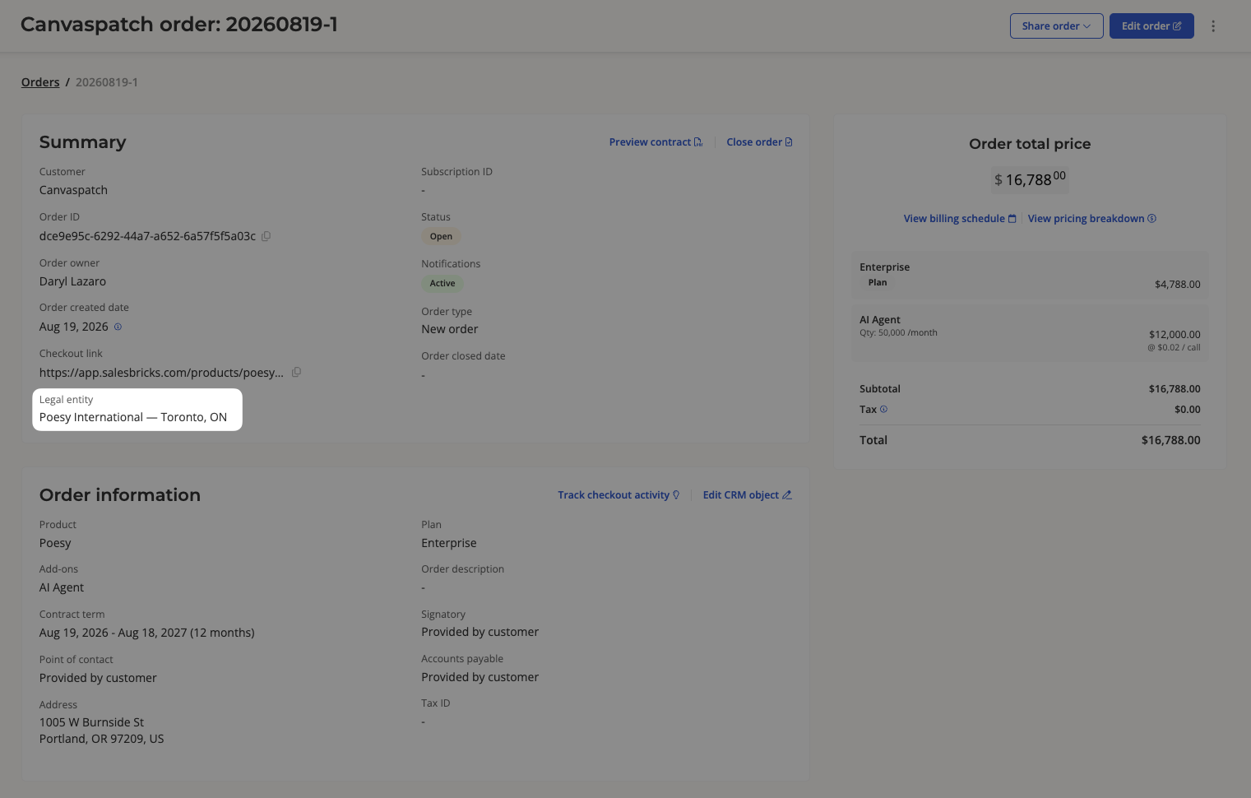Click the Aug 19, 2026 created date
Image resolution: width=1251 pixels, height=798 pixels.
click(74, 327)
